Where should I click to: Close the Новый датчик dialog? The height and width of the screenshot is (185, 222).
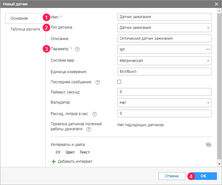point(216,3)
